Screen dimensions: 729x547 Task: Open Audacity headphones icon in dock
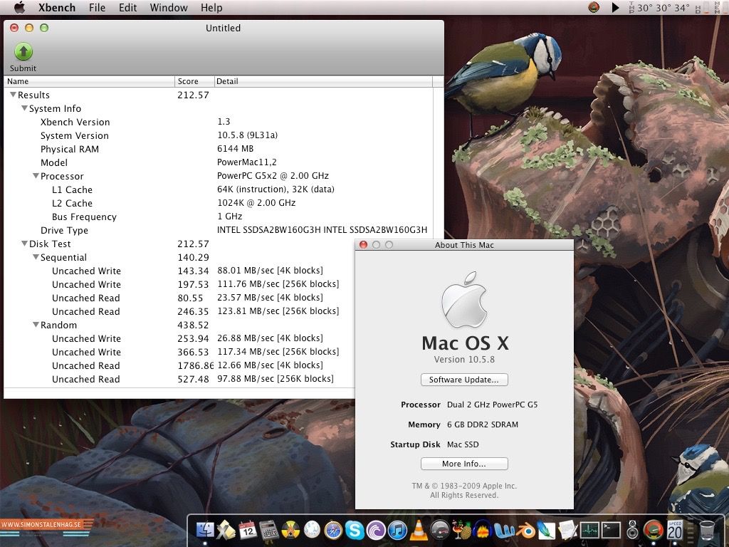coord(483,530)
